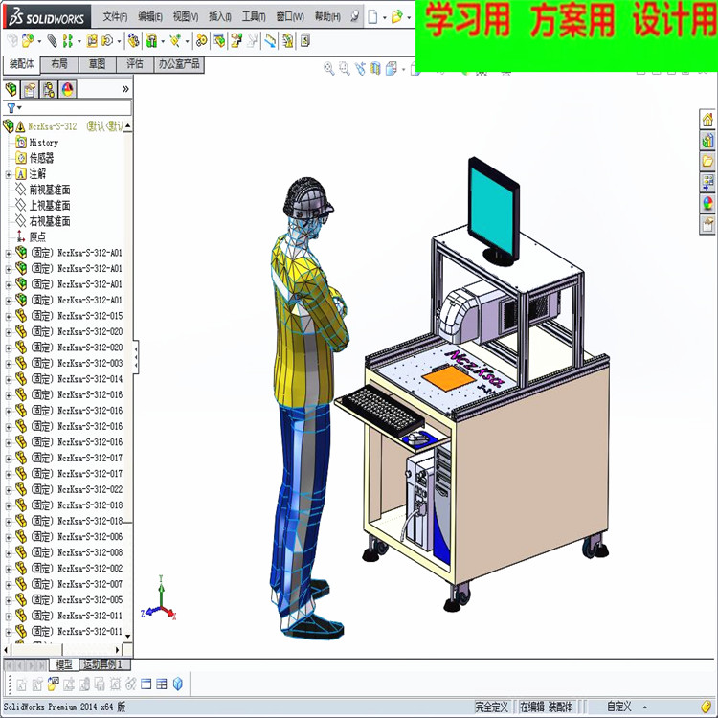Image resolution: width=718 pixels, height=718 pixels.
Task: Open Appearances color ball pane
Action: [x=707, y=203]
